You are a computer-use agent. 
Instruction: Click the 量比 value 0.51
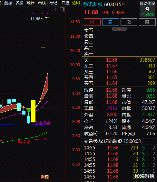151,96
